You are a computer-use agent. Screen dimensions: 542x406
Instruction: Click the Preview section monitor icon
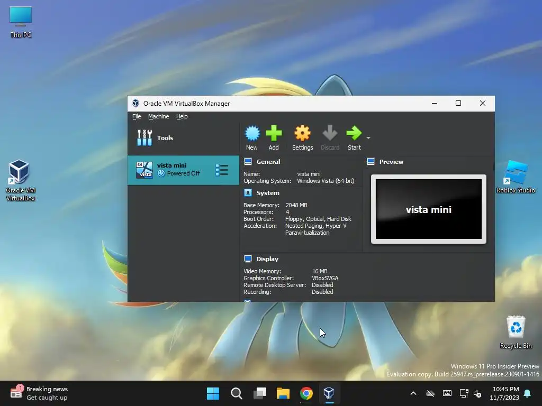click(x=371, y=162)
